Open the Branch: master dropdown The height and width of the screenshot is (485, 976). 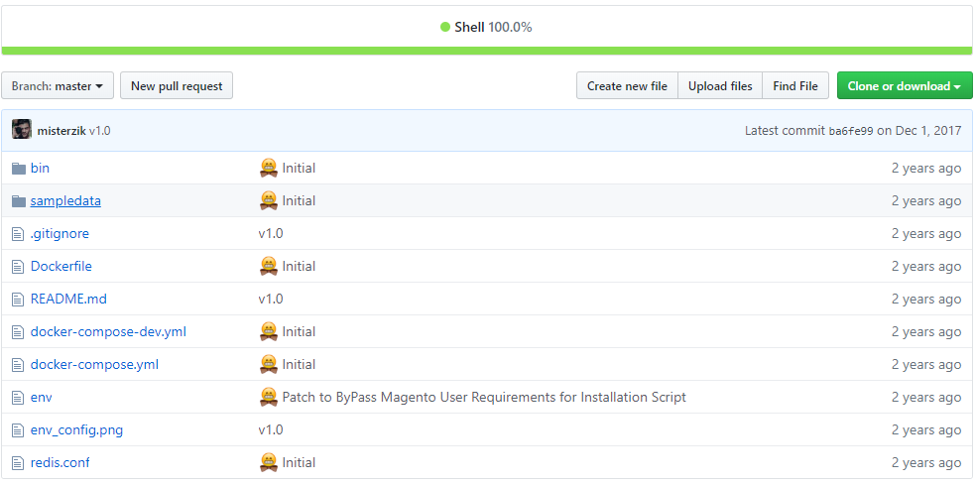click(58, 86)
